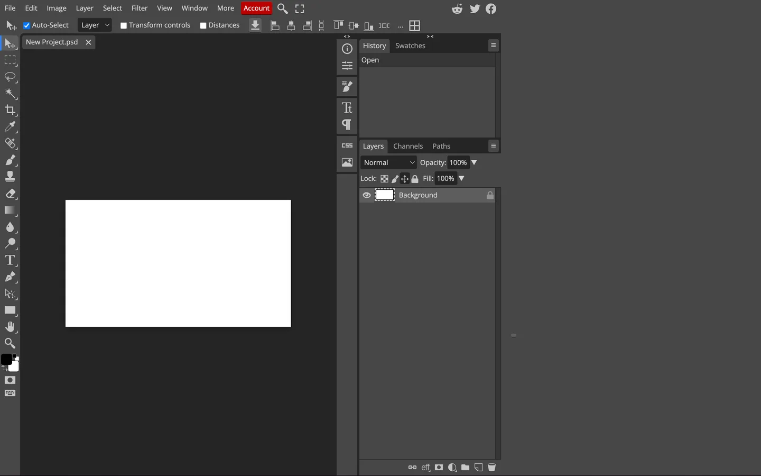Open the Info side panel icon
Viewport: 761px width, 476px height.
[x=347, y=49]
